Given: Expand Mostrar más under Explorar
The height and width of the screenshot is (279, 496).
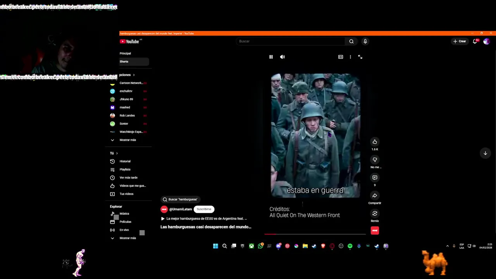Looking at the screenshot, I should click(x=128, y=238).
